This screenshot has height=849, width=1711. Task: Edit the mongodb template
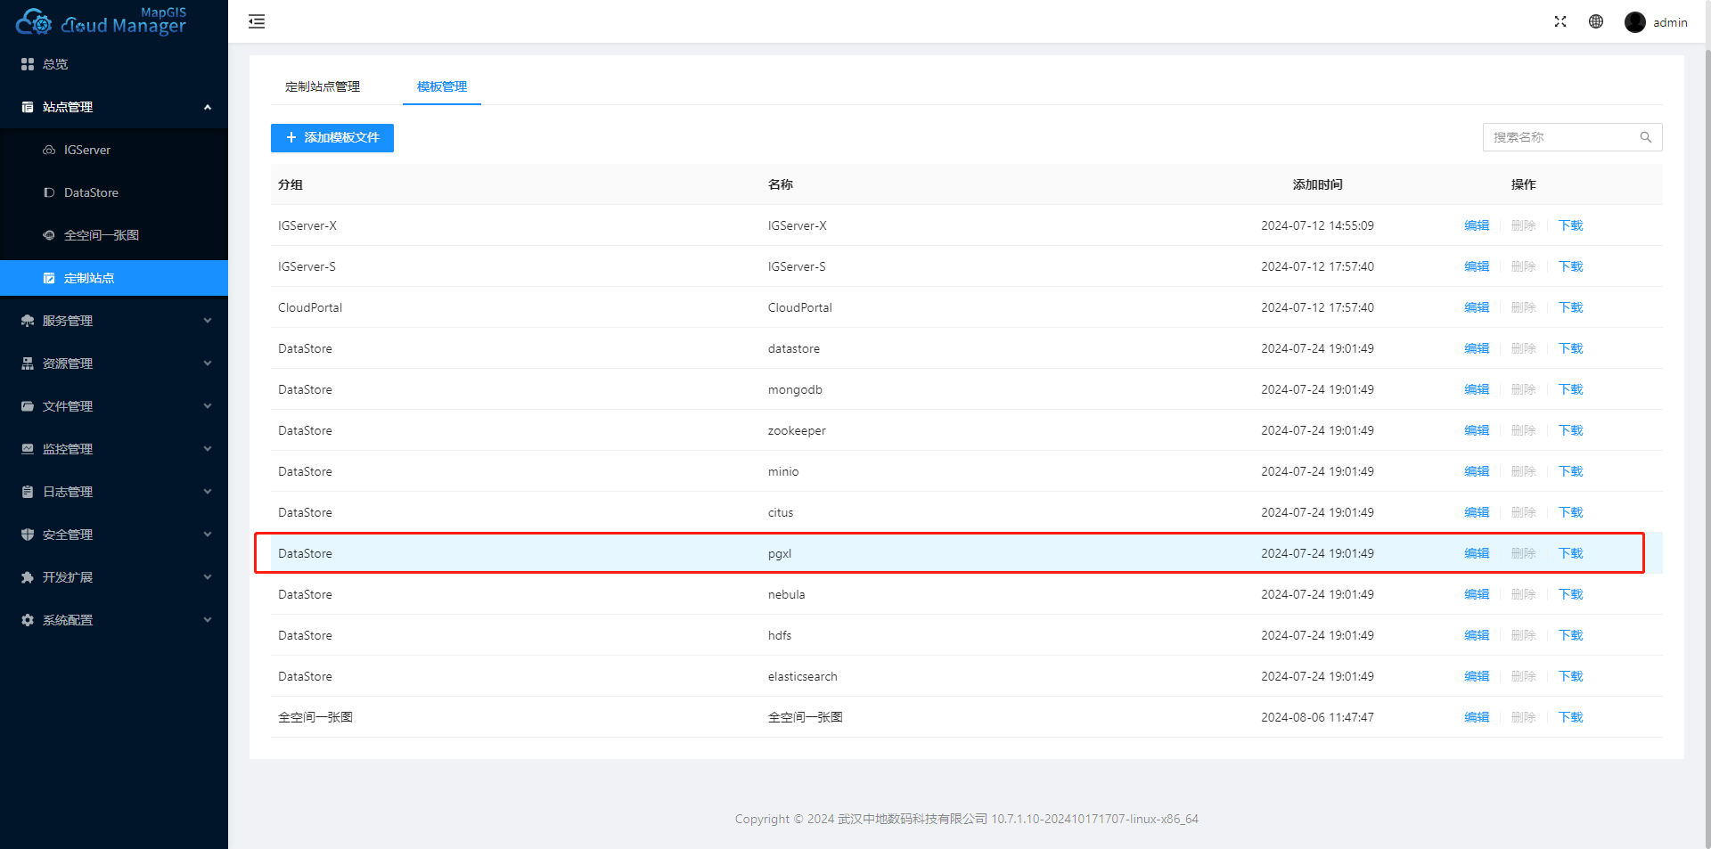pyautogui.click(x=1477, y=389)
